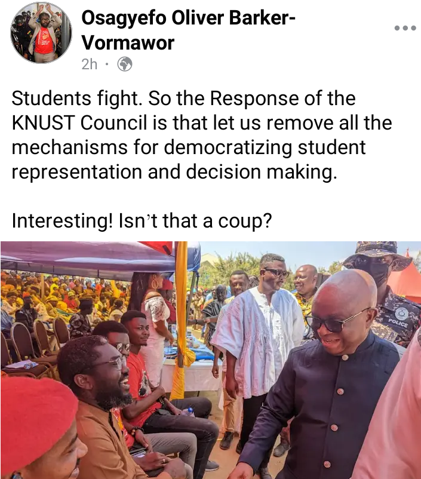Open the "2h" post timestamp
The image size is (421, 479).
90,65
